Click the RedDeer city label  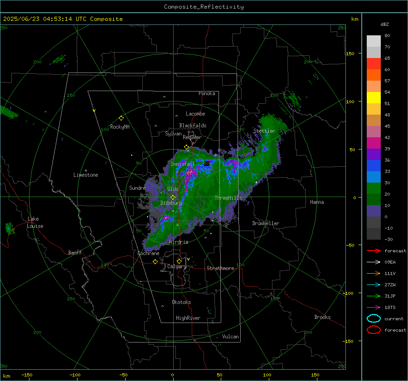click(x=192, y=137)
